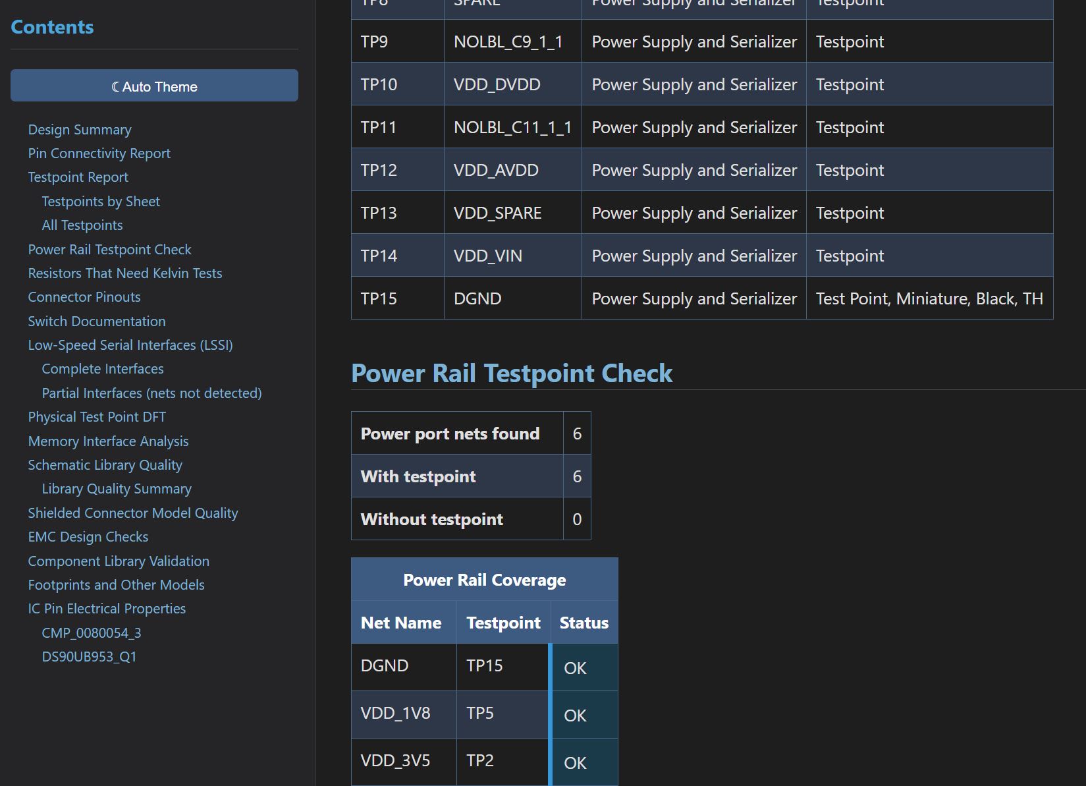
Task: Open EMC Design Checks section
Action: point(88,536)
